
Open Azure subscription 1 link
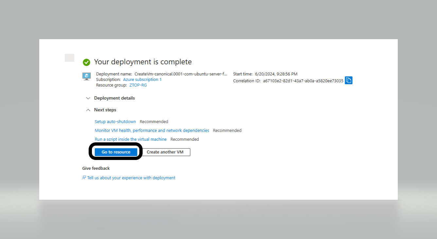click(x=142, y=79)
